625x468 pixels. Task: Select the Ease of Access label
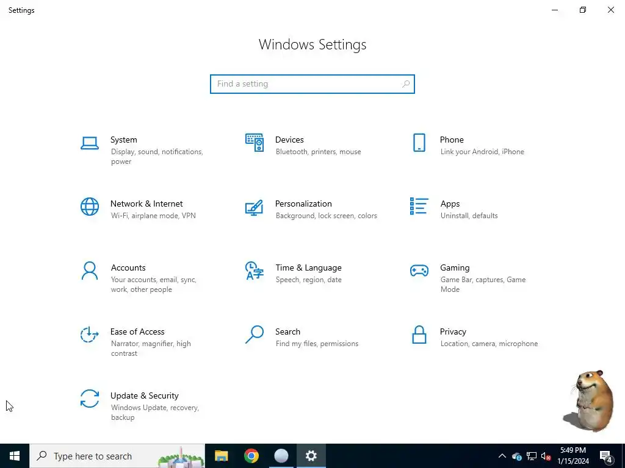137,332
